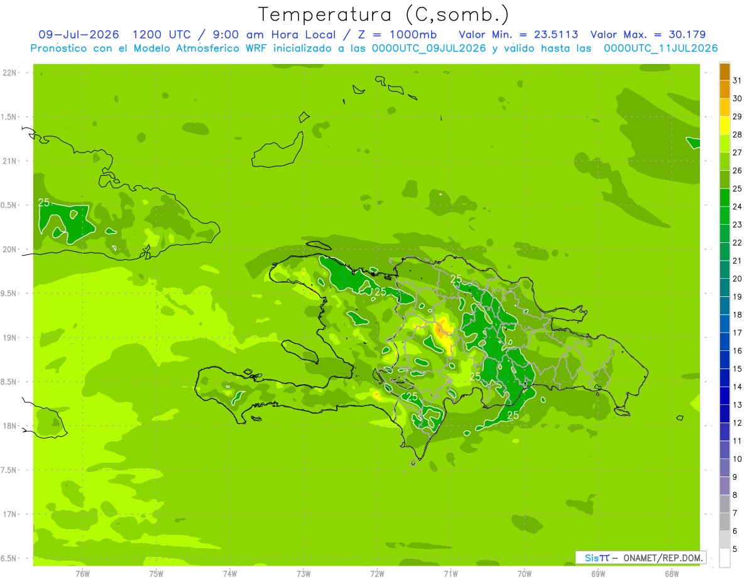
Task: Click the 25 contour label over Cuba
Action: point(44,202)
